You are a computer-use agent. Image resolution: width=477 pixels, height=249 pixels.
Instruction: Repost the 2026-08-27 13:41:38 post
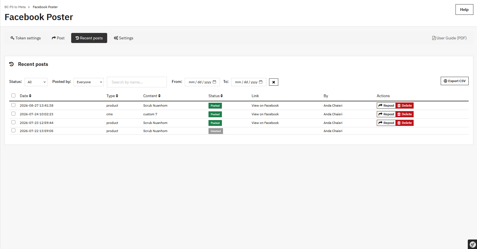[x=386, y=106]
